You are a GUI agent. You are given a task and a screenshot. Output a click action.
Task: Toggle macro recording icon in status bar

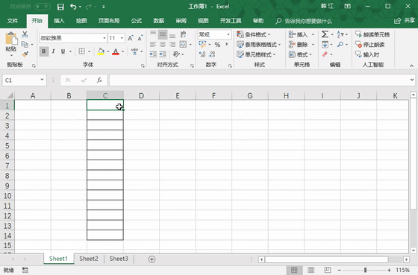[x=25, y=271]
